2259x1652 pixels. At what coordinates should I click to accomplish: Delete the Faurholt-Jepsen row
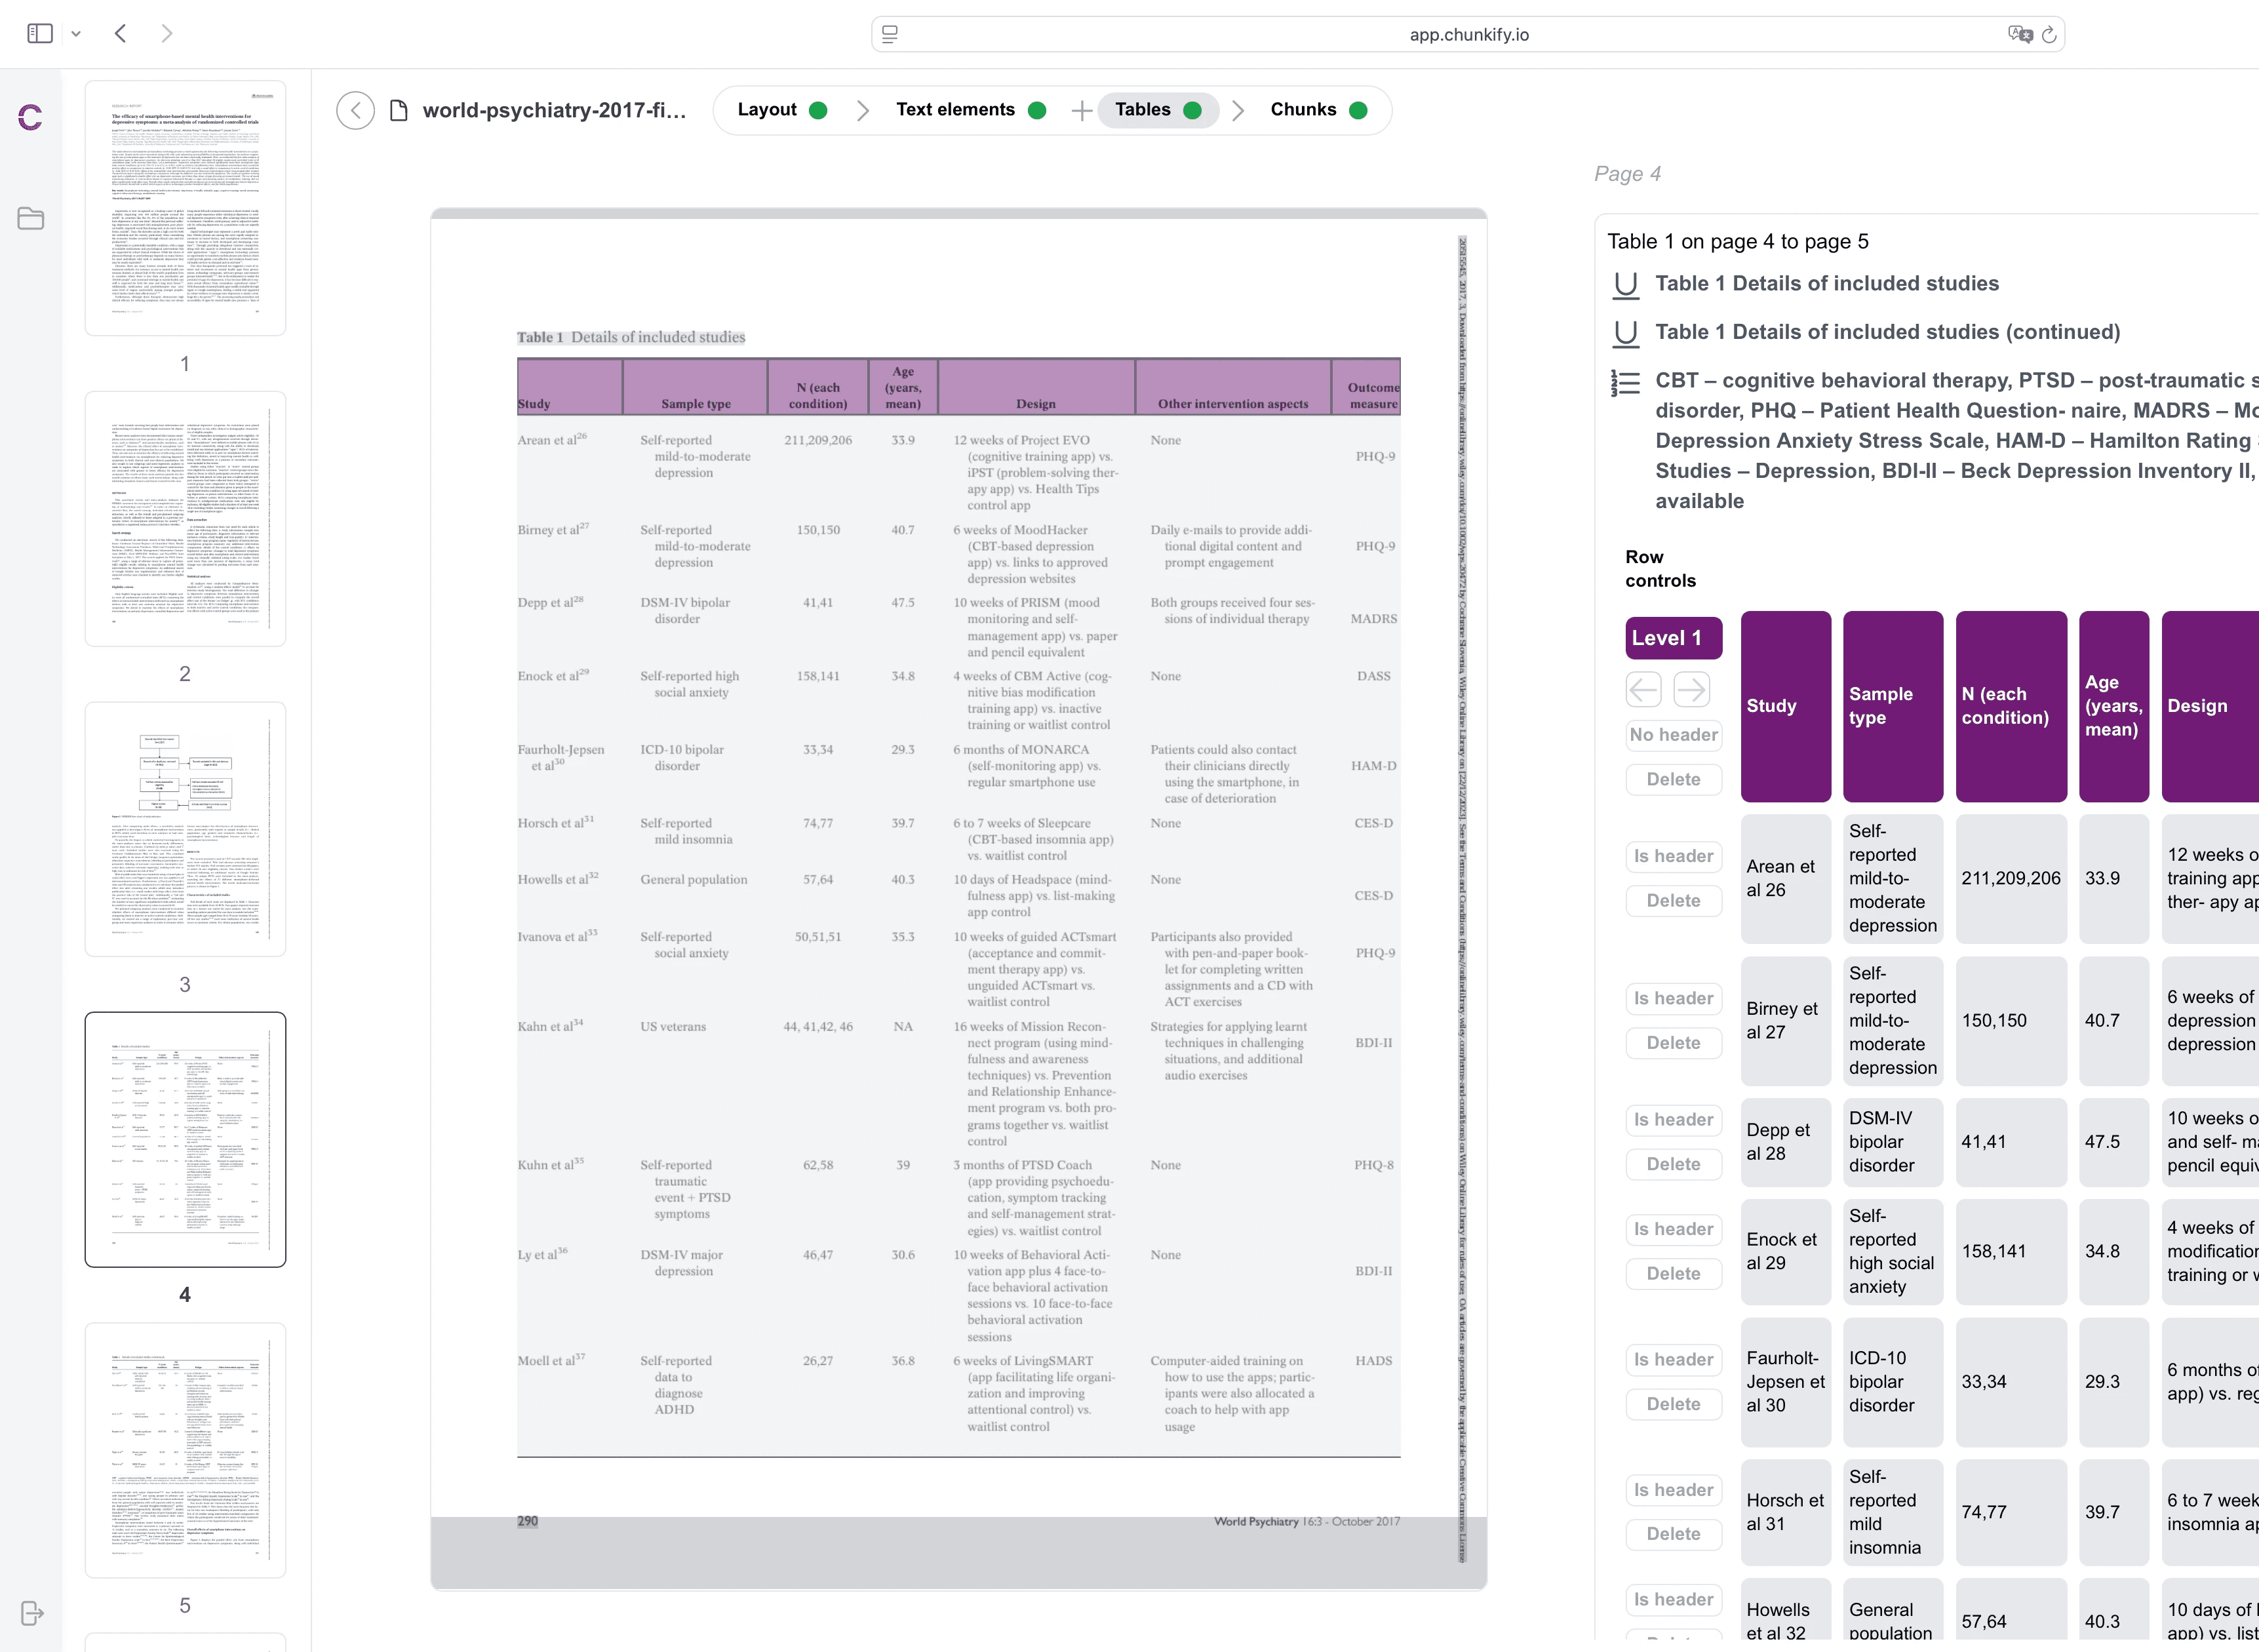coord(1673,1404)
